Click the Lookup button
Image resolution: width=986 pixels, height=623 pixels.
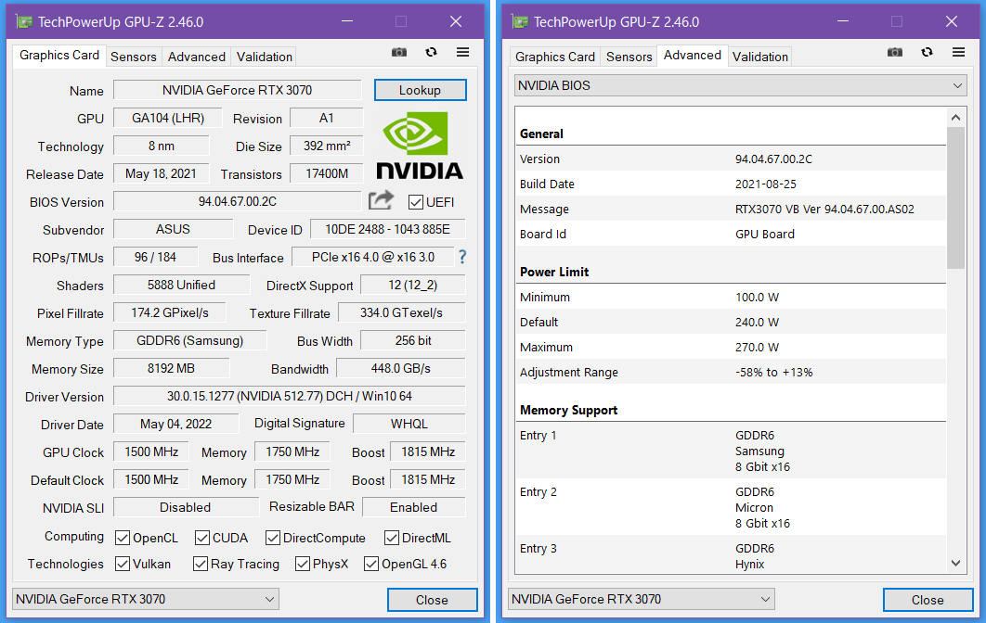click(420, 90)
